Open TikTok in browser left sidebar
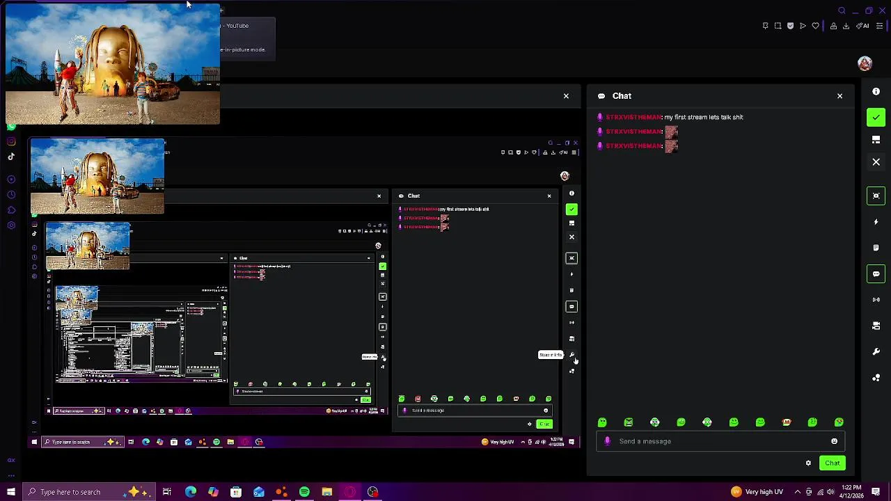The image size is (891, 501). (x=11, y=157)
